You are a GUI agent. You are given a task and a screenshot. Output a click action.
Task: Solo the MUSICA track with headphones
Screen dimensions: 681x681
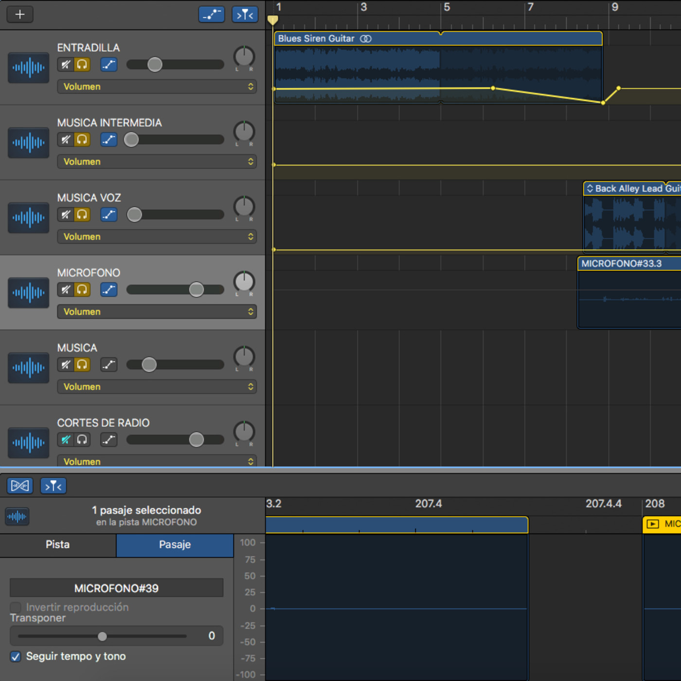tap(82, 364)
